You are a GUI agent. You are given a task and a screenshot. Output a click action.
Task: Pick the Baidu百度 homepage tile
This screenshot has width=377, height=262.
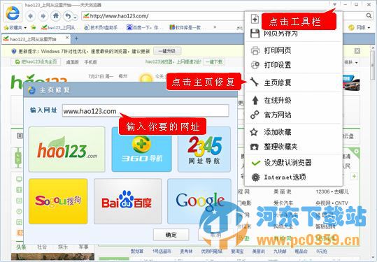pos(128,201)
